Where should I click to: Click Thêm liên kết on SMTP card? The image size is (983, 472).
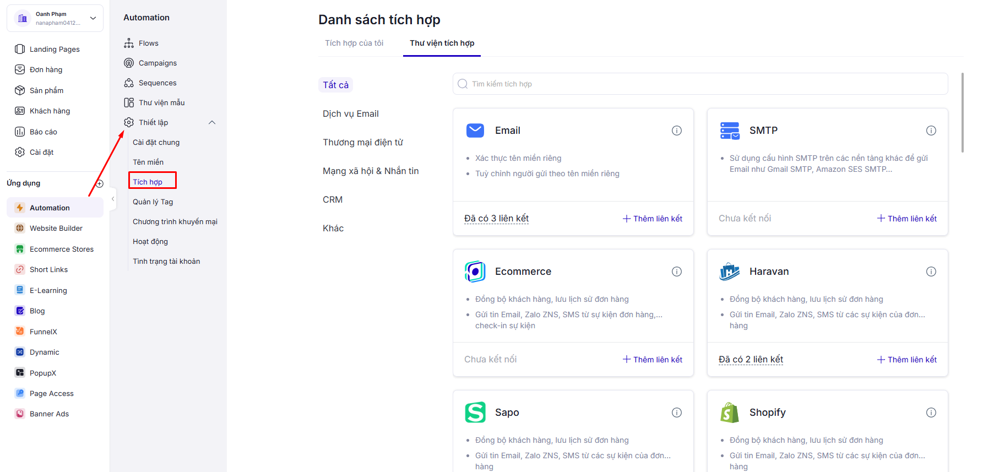906,219
